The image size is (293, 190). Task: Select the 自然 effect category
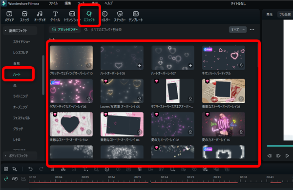point(17,63)
